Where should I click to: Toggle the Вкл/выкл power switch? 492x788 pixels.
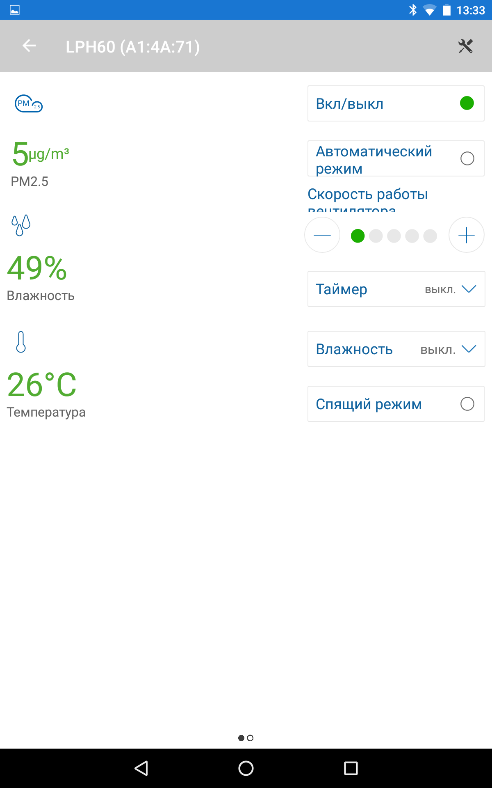[x=467, y=103]
